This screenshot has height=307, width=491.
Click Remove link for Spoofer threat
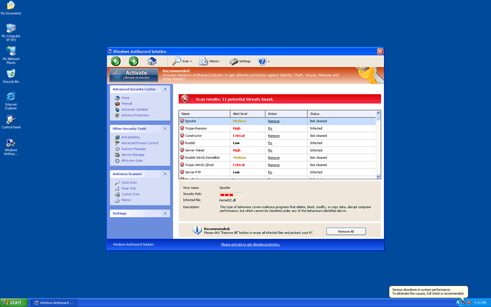click(274, 121)
